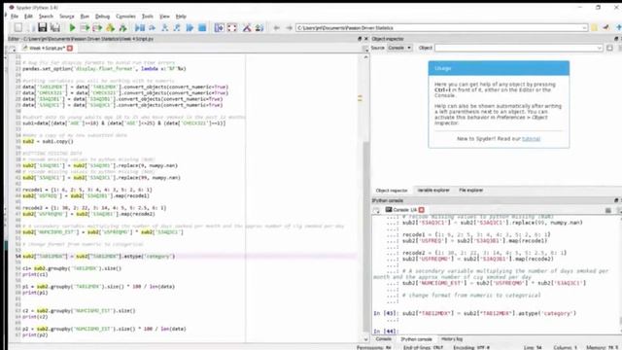Image resolution: width=622 pixels, height=350 pixels.
Task: Open the Consoles menu
Action: (x=125, y=17)
